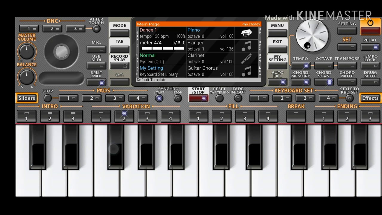382x215 pixels.
Task: Trigger Pad 4
Action: tap(138, 98)
